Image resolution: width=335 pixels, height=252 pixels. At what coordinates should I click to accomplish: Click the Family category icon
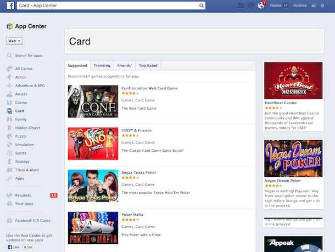click(9, 119)
